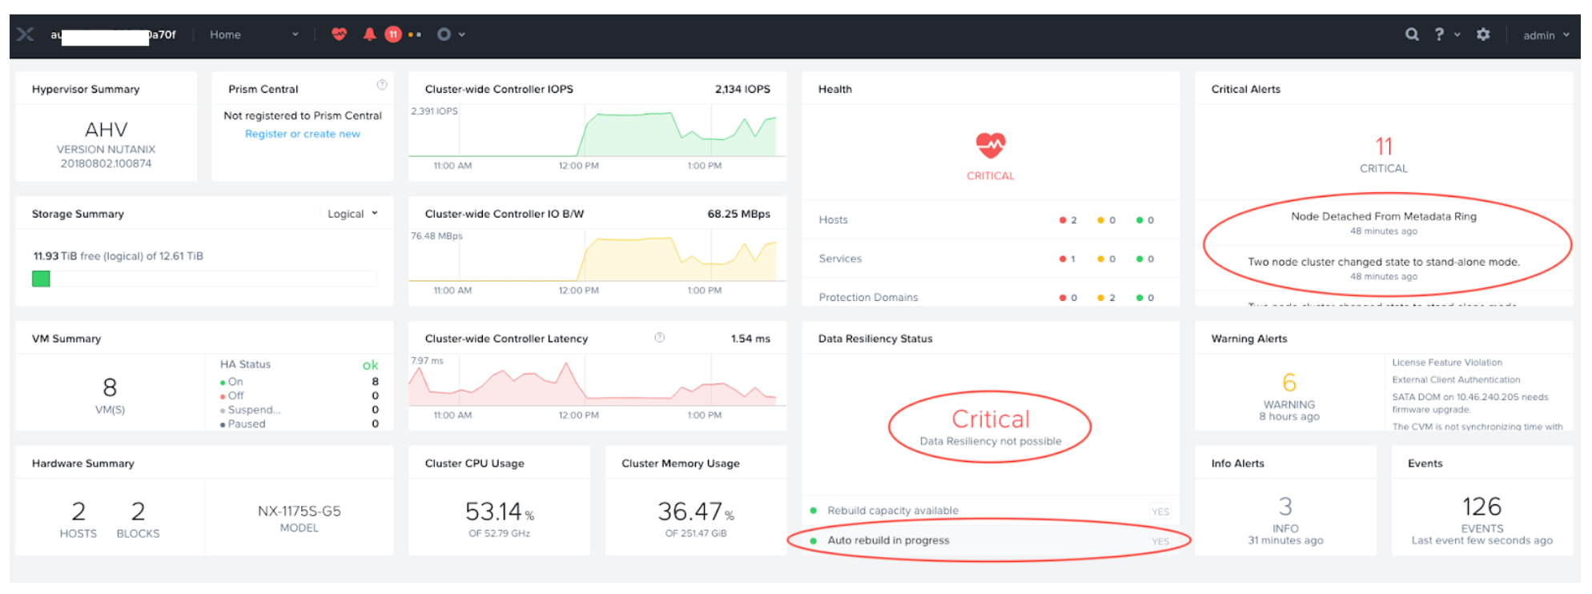This screenshot has width=1592, height=594.
Task: Click Data Resiliency Critical status
Action: pyautogui.click(x=991, y=419)
